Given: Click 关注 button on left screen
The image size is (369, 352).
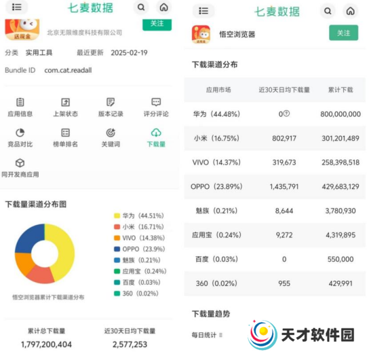Looking at the screenshot, I should (157, 24).
